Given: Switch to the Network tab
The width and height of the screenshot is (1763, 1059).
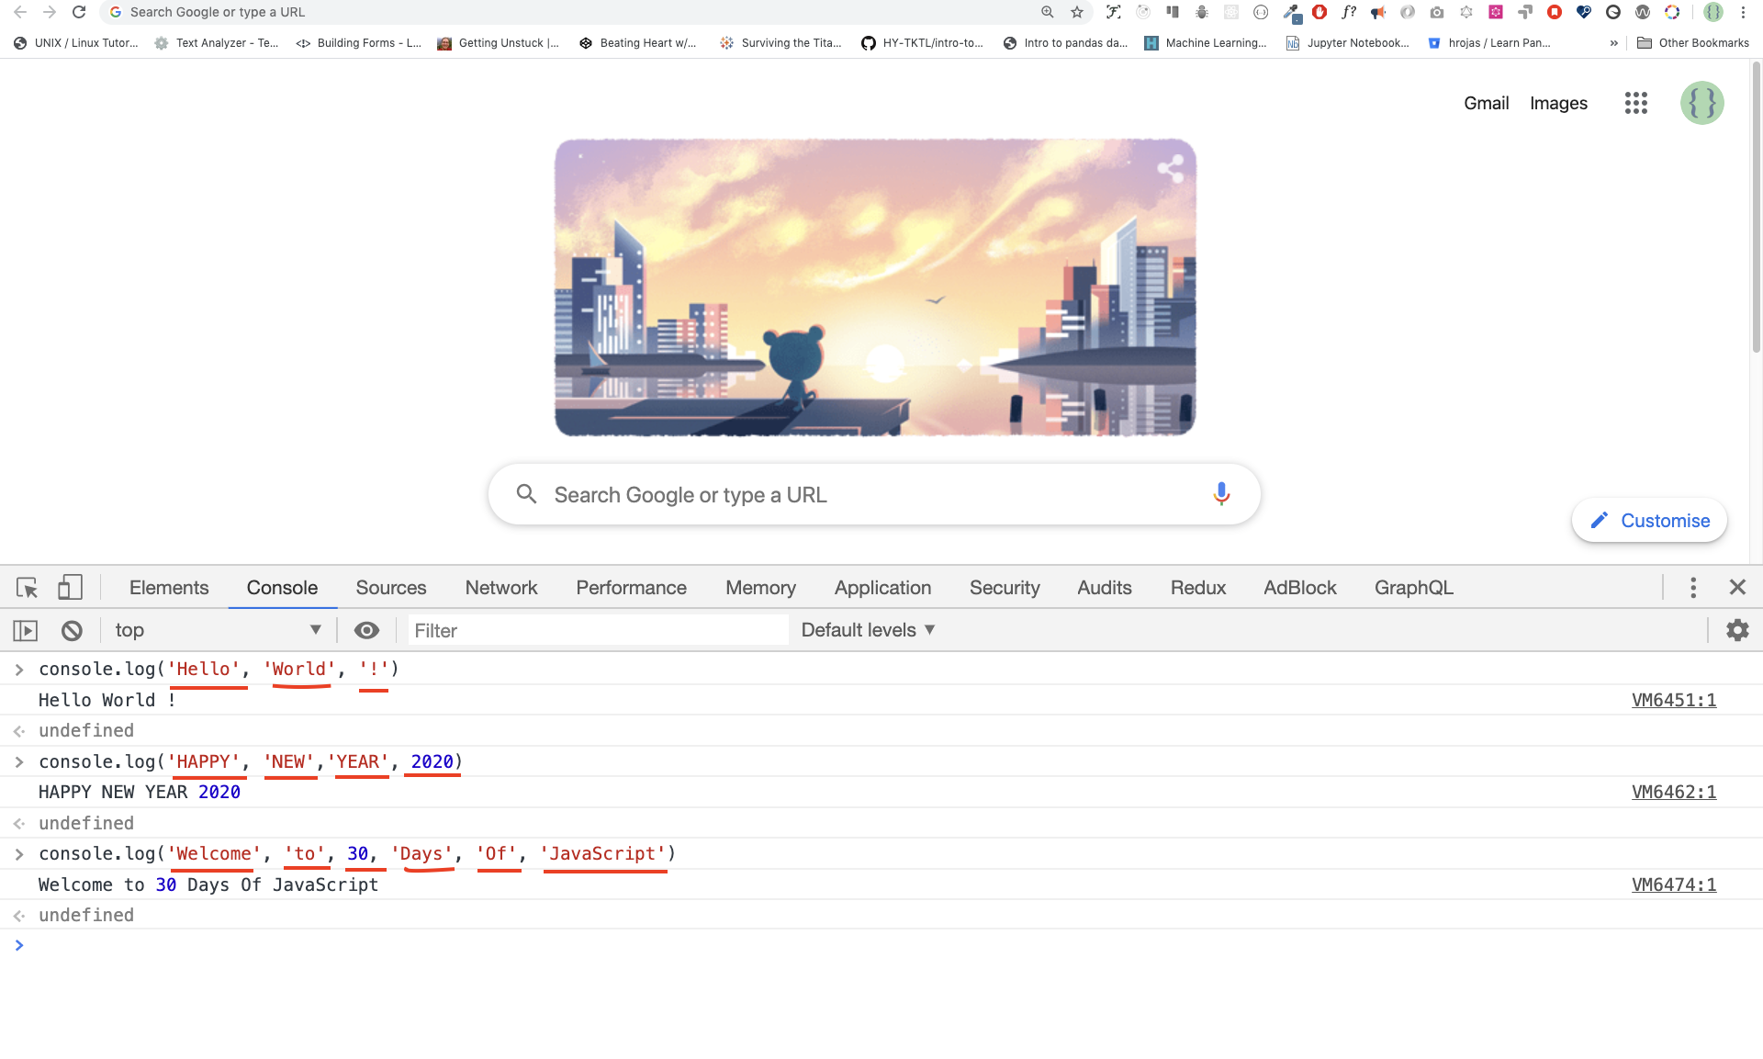Looking at the screenshot, I should tap(501, 587).
